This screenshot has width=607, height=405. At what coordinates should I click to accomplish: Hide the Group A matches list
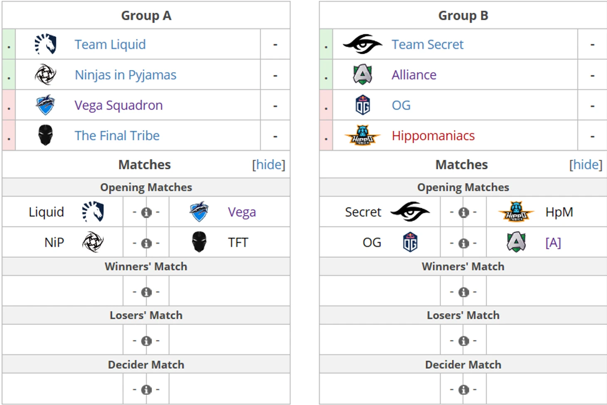coord(269,165)
